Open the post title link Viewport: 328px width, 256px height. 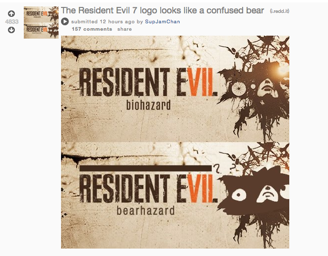(x=163, y=10)
